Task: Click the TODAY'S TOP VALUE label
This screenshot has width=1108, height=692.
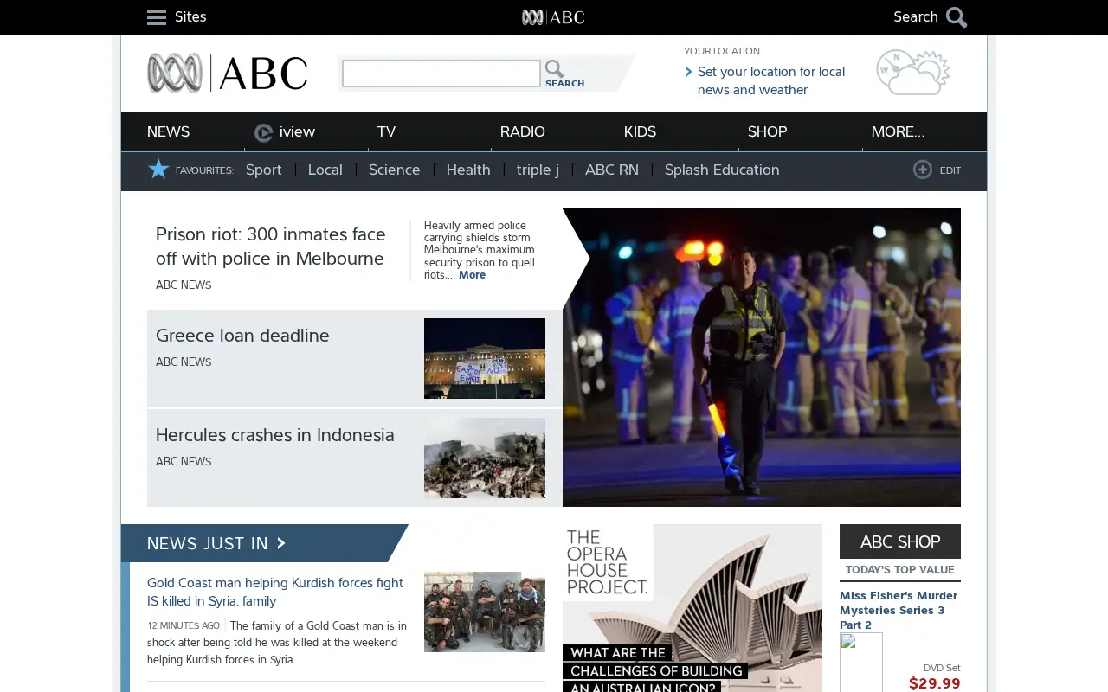Action: pos(900,570)
